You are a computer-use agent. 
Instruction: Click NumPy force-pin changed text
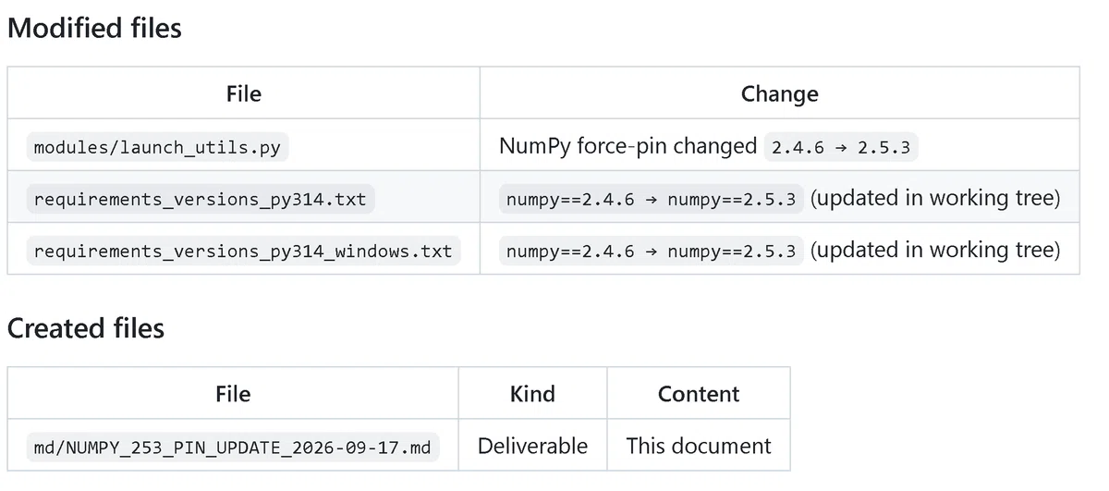pyautogui.click(x=628, y=146)
